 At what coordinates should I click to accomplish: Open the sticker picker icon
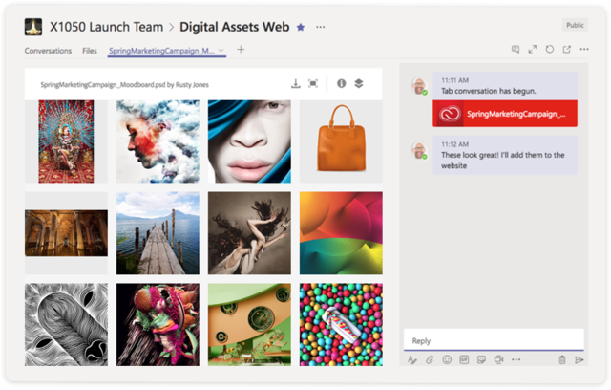tap(481, 359)
